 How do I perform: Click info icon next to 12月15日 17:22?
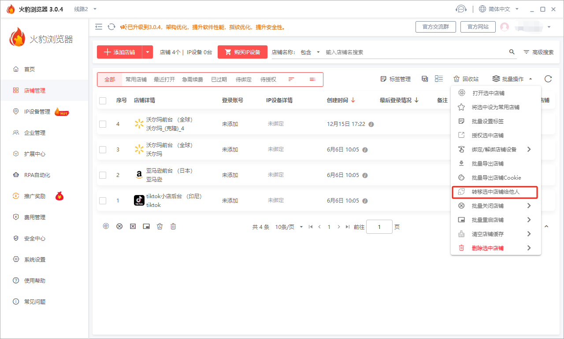click(x=371, y=124)
